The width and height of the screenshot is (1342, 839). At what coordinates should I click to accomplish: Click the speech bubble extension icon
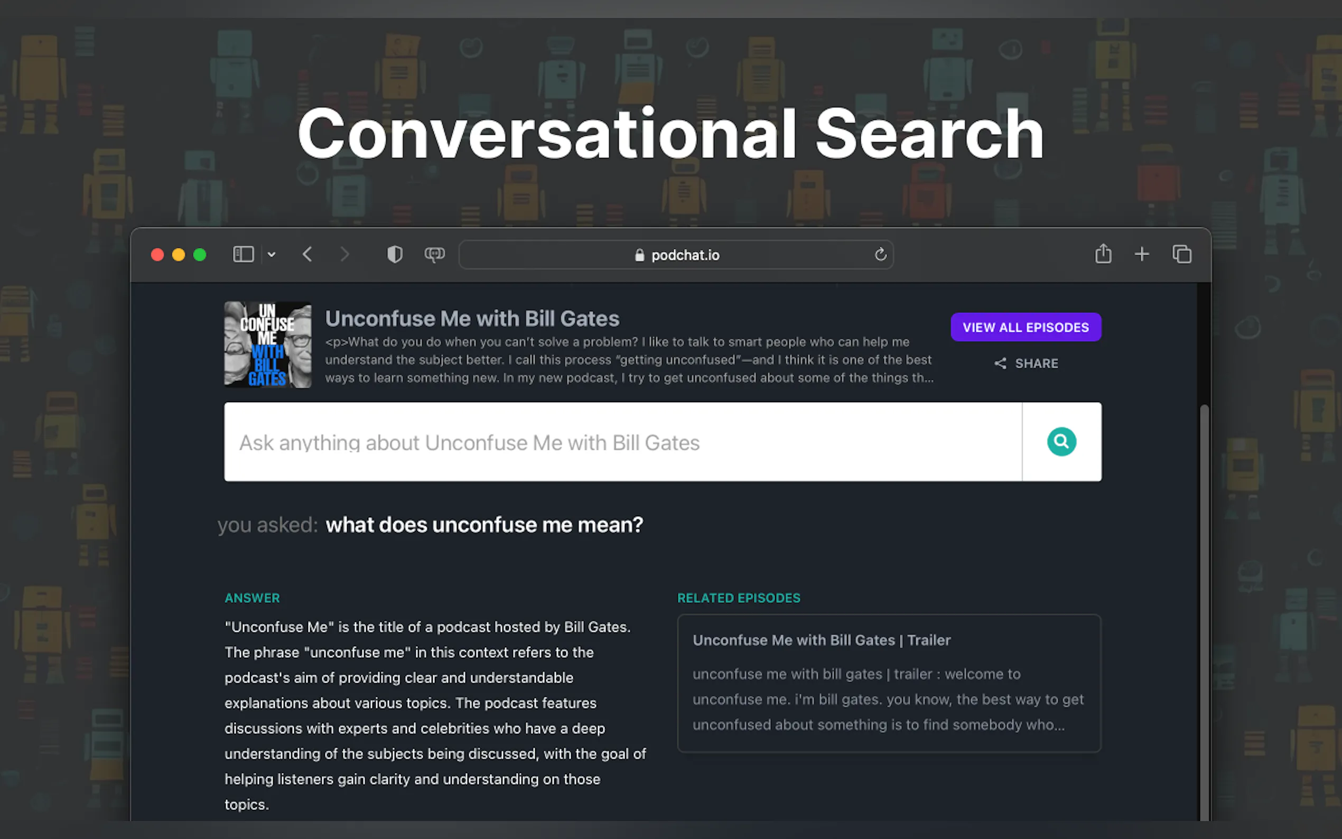pyautogui.click(x=434, y=255)
